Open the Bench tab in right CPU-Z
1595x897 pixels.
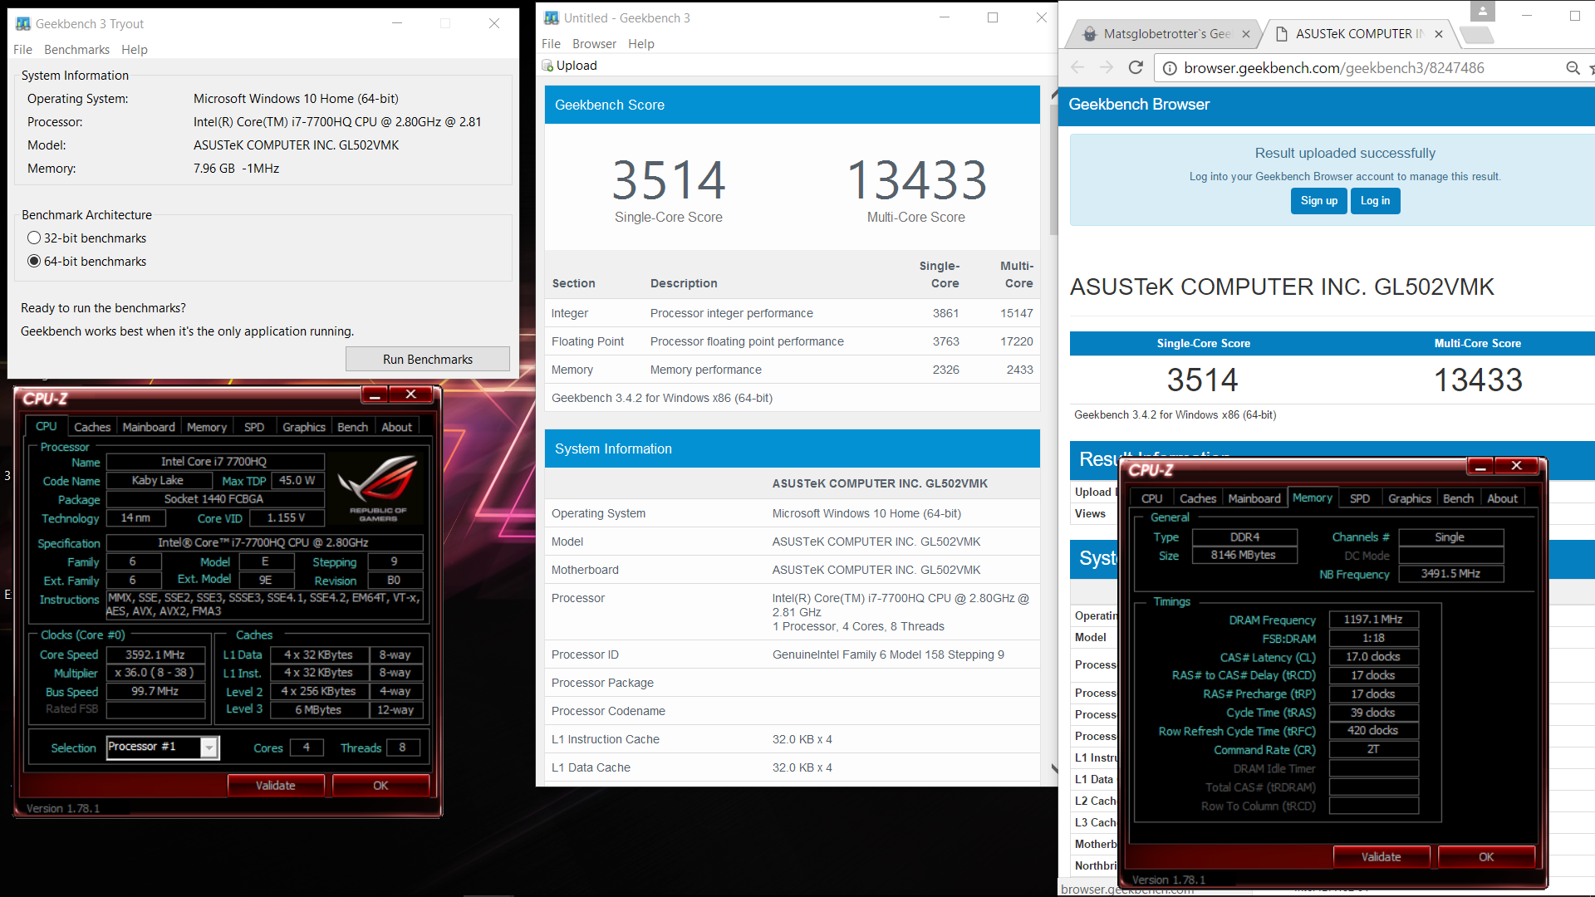pos(1458,498)
